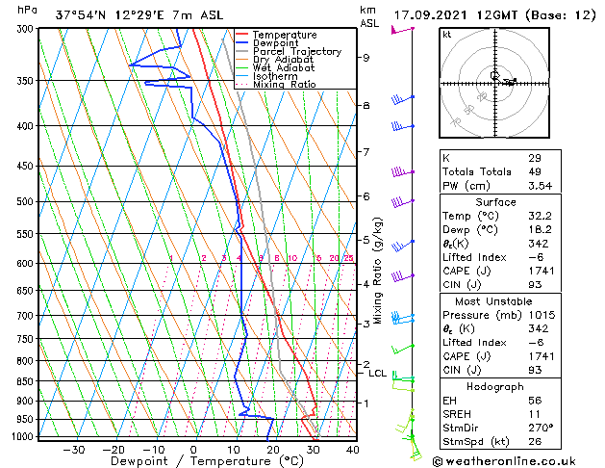
Task: Click the blue wind barb at 400 hPa
Action: (402, 126)
